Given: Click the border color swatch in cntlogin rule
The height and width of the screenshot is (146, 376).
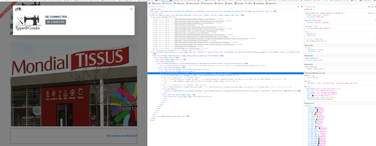Looking at the screenshot, I should point(321,15).
